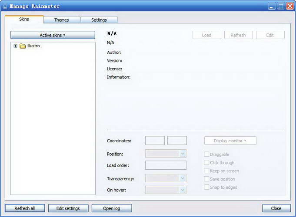The height and width of the screenshot is (217, 296).
Task: Switch to the Skins tab
Action: tap(24, 19)
